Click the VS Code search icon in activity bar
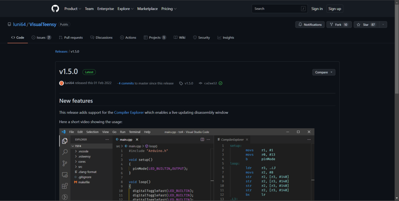This screenshot has height=201, width=399. click(x=65, y=152)
